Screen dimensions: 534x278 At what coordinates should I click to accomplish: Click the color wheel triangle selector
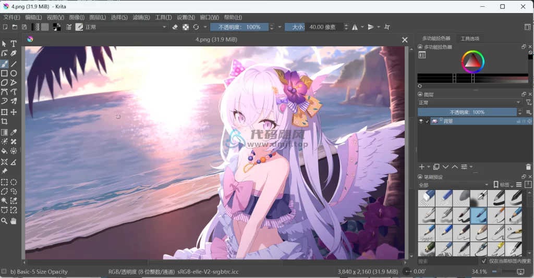[472, 61]
